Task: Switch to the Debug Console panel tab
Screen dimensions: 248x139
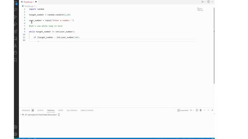Action: [x=87, y=110]
